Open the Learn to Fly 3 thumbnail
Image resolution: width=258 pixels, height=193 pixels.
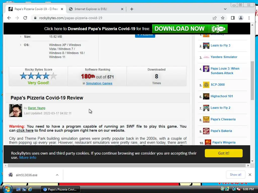[x=206, y=46]
